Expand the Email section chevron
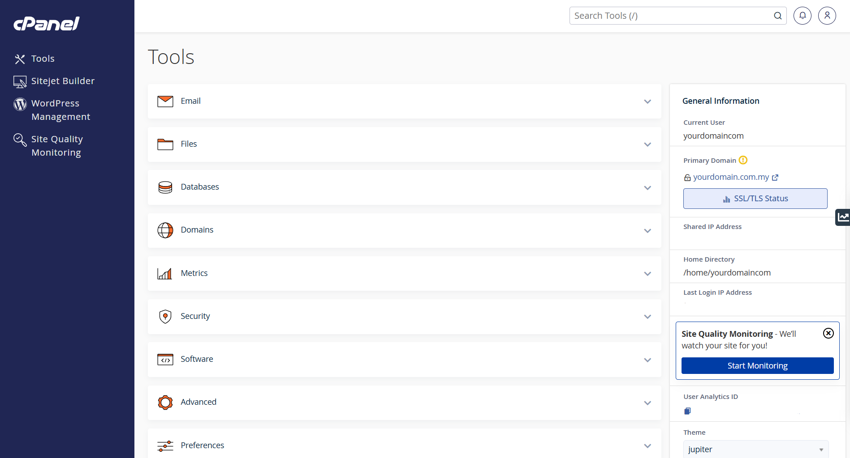This screenshot has width=850, height=458. [647, 102]
